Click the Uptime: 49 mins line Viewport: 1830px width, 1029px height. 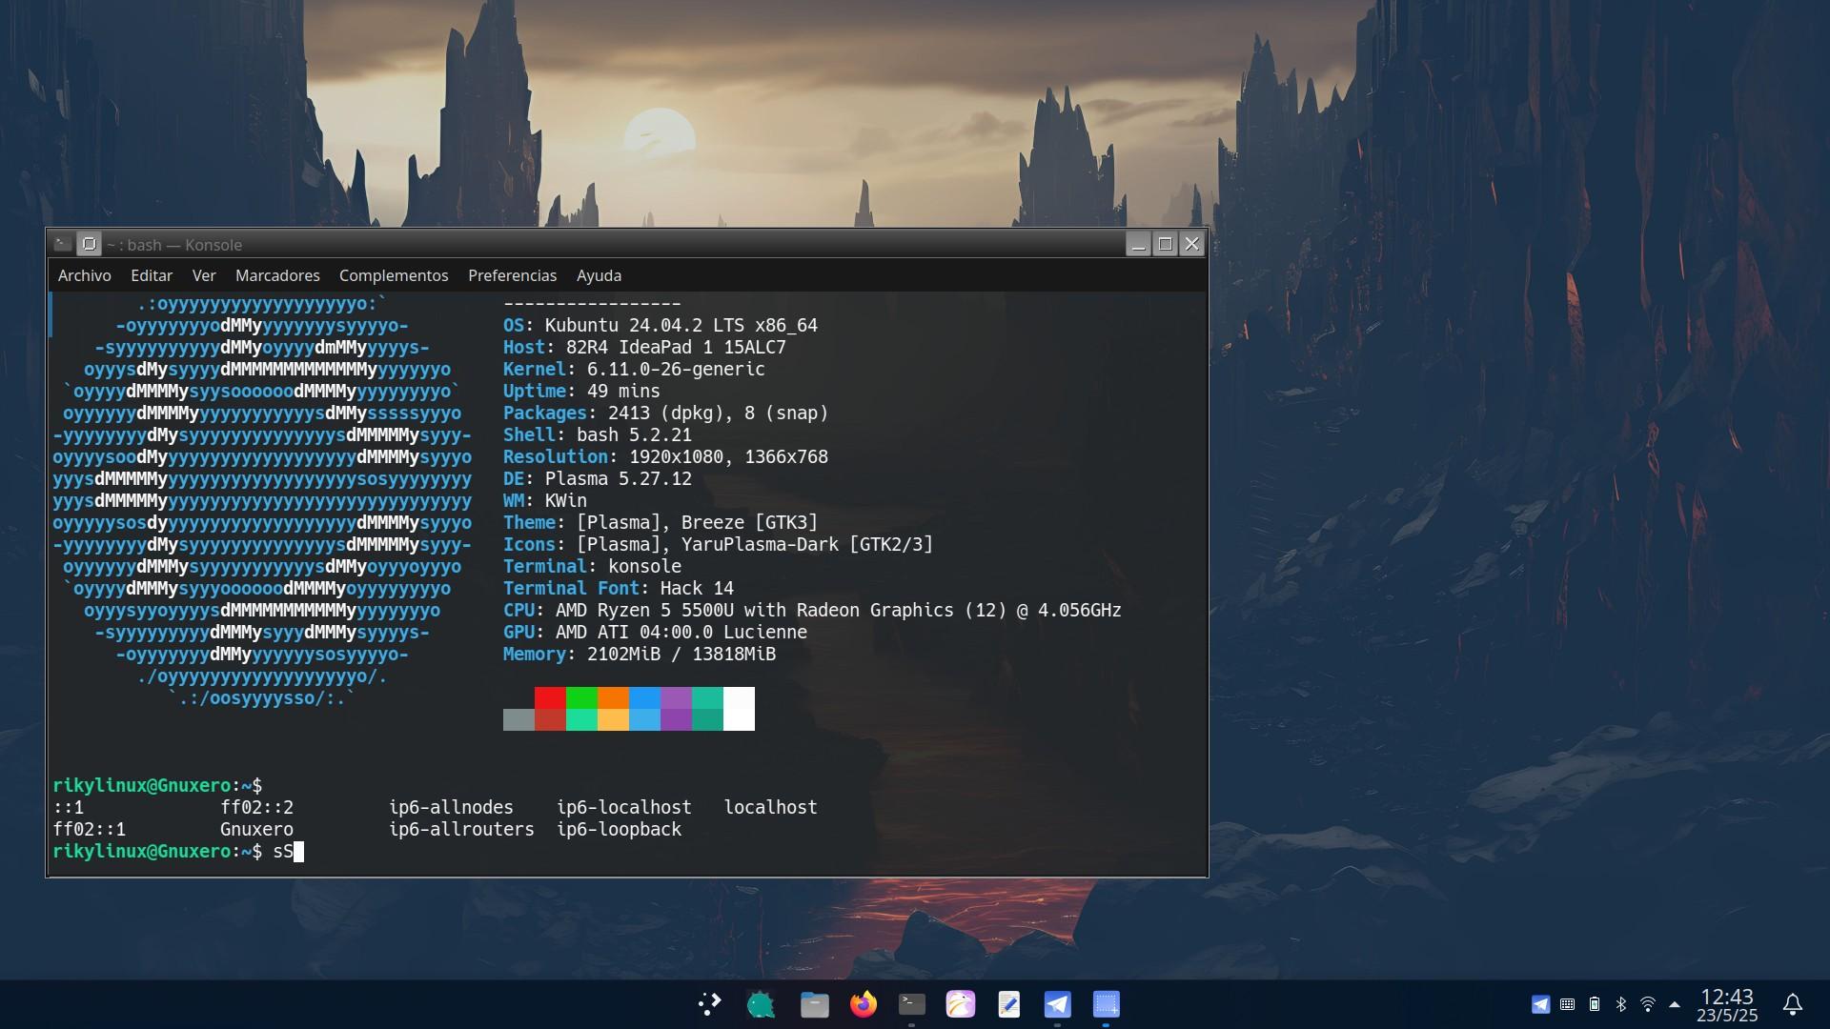pos(581,392)
